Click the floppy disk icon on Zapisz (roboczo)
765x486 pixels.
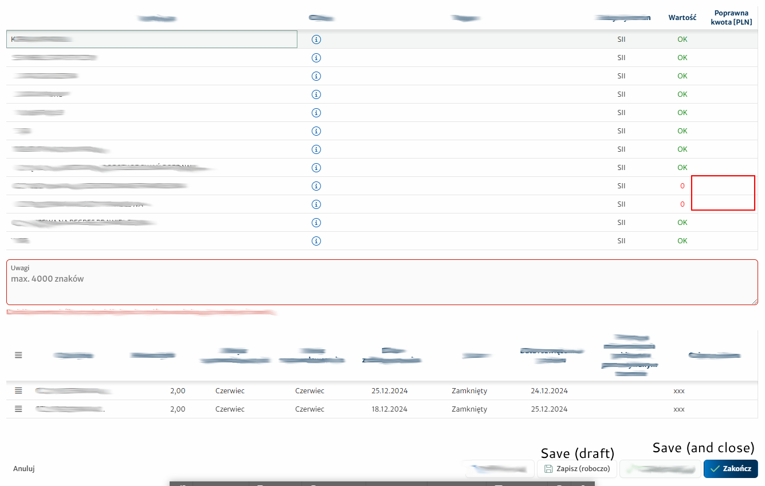point(548,468)
